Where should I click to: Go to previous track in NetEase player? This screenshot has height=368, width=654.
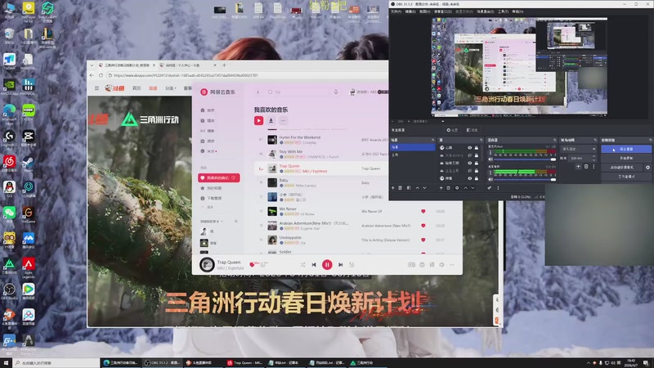[314, 264]
